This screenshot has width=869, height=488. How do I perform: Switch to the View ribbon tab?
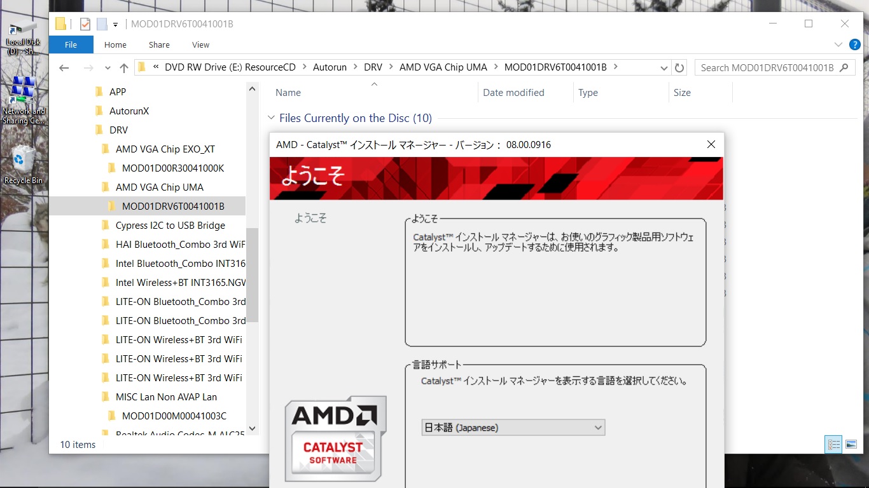pyautogui.click(x=200, y=44)
